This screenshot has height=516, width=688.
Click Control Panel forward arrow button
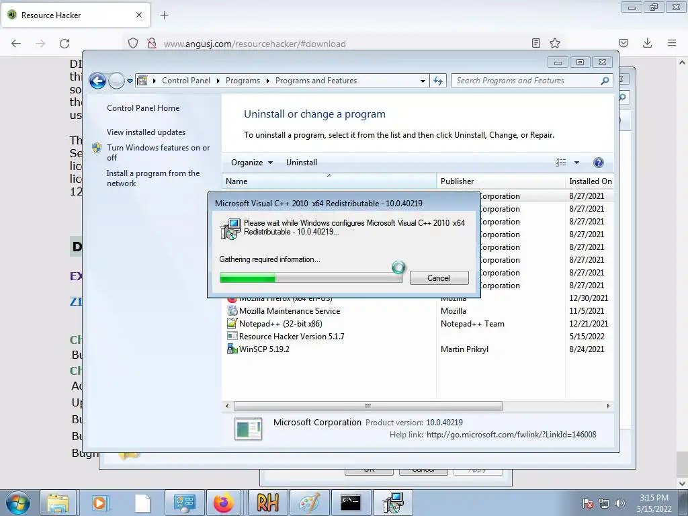point(116,81)
